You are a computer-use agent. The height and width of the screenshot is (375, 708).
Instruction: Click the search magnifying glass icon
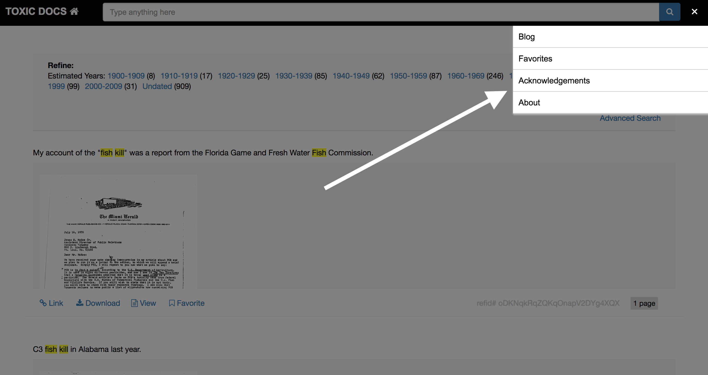669,12
